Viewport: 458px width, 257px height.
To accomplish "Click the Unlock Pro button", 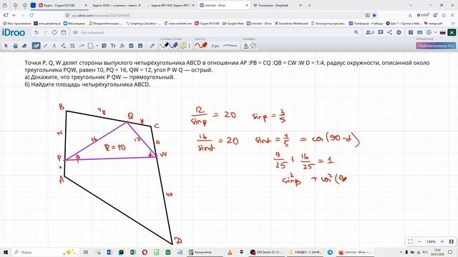I will 436,46.
